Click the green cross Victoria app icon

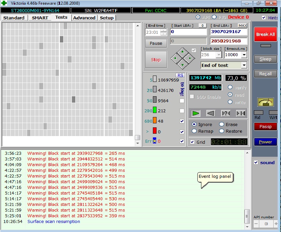4,3
